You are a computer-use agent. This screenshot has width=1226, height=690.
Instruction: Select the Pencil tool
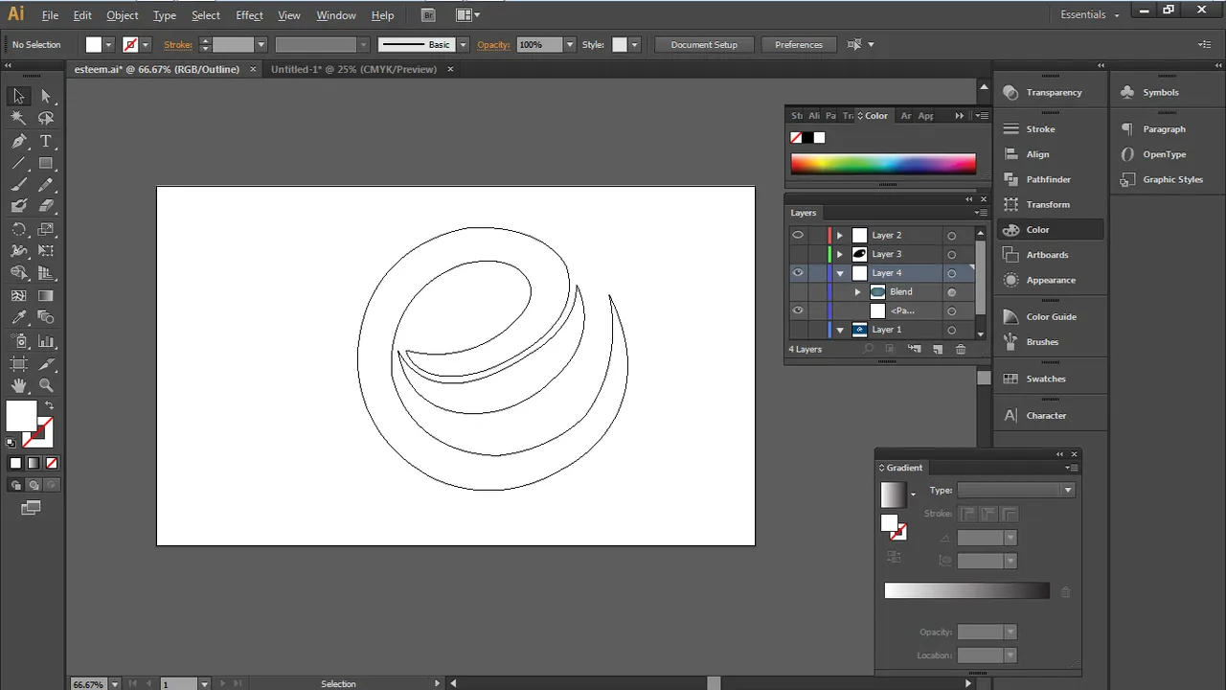[46, 185]
